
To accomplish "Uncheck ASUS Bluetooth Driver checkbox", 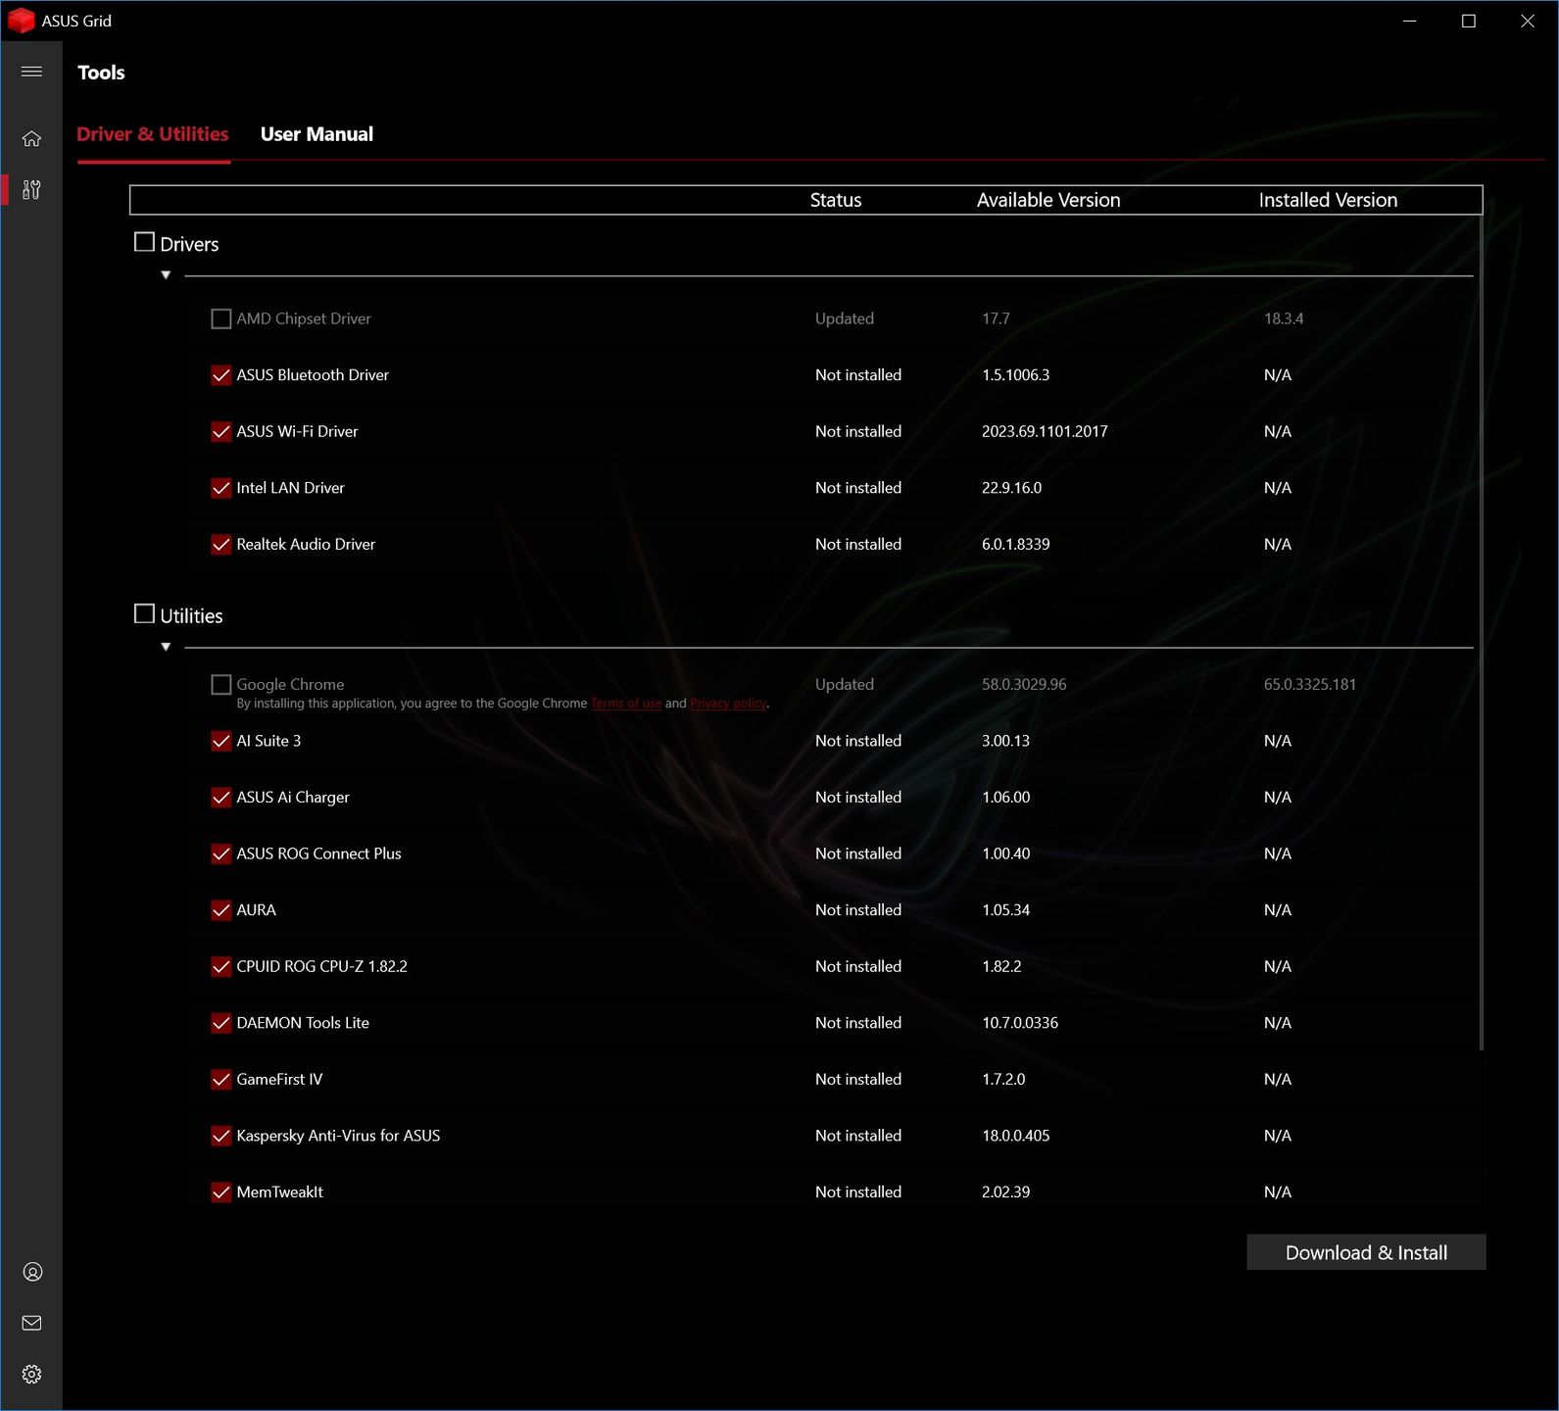I will [221, 375].
